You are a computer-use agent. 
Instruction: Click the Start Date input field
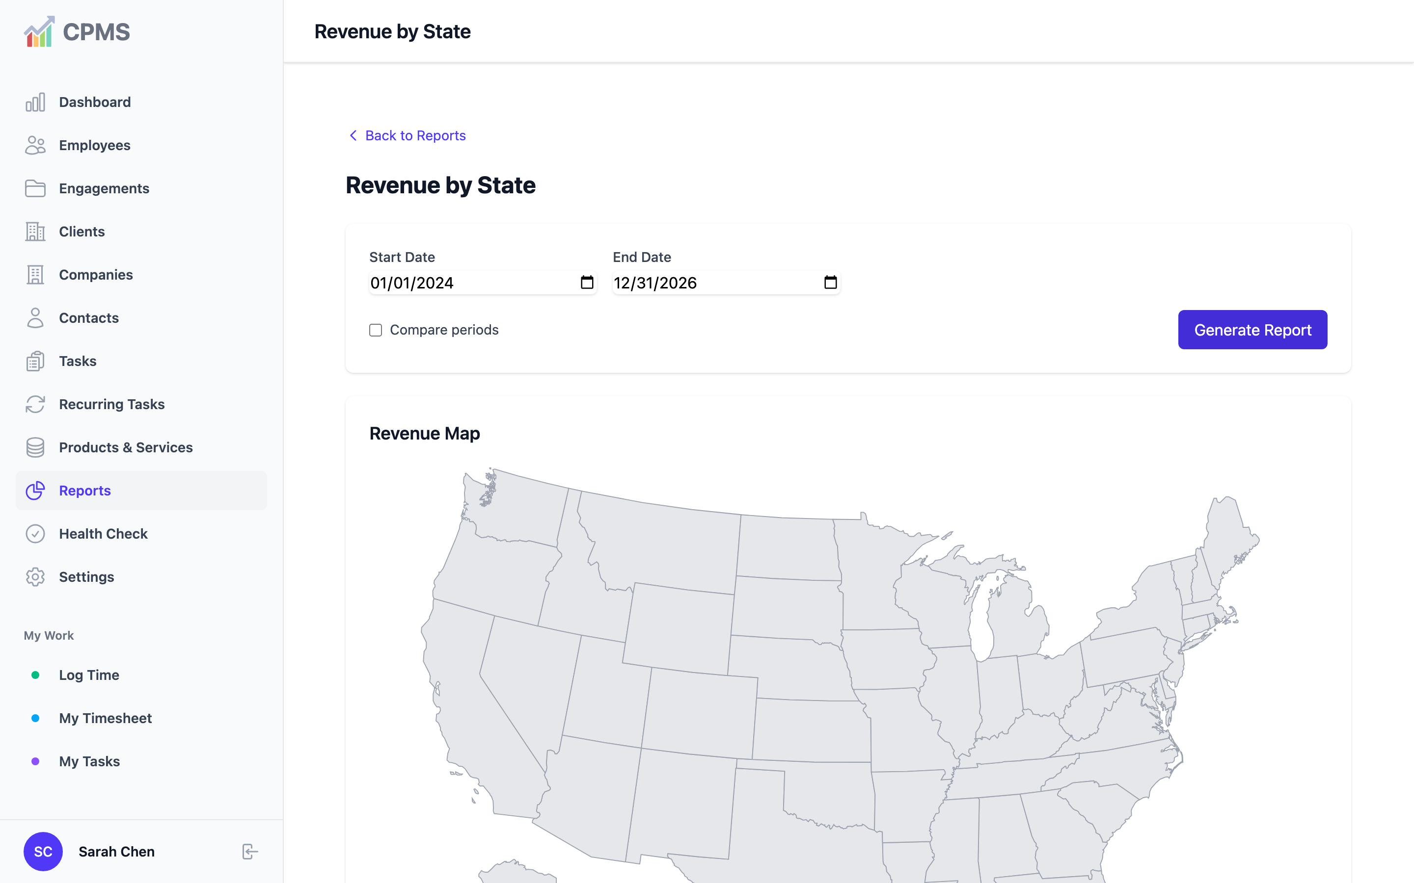483,283
